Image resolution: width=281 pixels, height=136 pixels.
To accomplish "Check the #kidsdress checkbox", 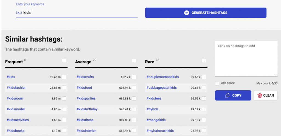I will coord(134,120).
